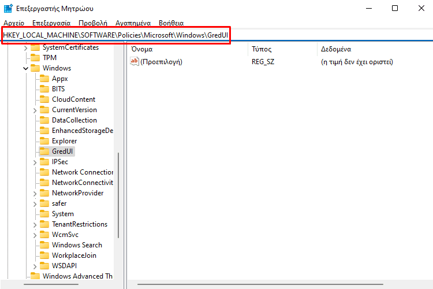
Task: Expand the WcmSvc key
Action: point(35,235)
